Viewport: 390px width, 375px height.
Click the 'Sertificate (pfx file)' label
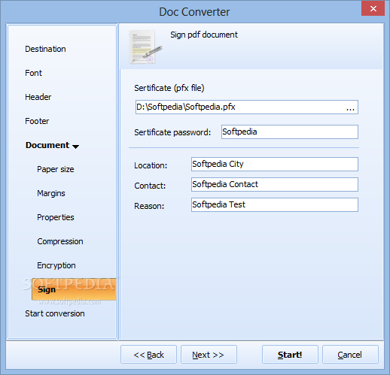click(169, 88)
